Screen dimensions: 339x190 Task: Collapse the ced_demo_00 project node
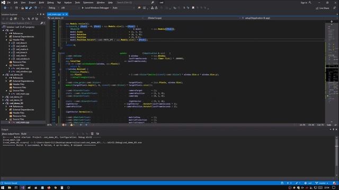[3, 75]
